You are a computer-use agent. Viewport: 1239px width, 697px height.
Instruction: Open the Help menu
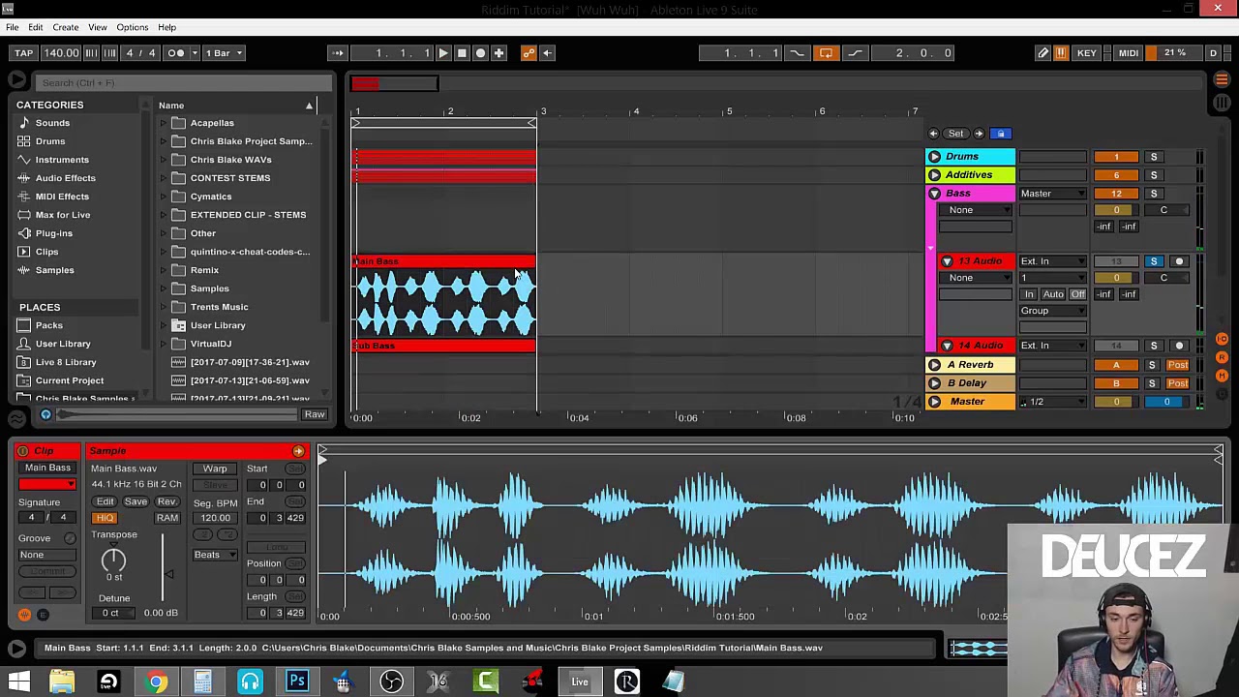[167, 27]
